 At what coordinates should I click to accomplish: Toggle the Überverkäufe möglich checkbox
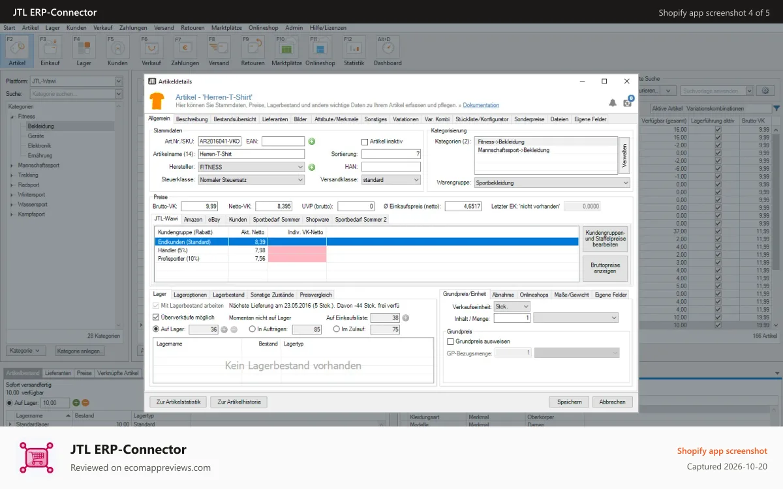[x=156, y=318]
